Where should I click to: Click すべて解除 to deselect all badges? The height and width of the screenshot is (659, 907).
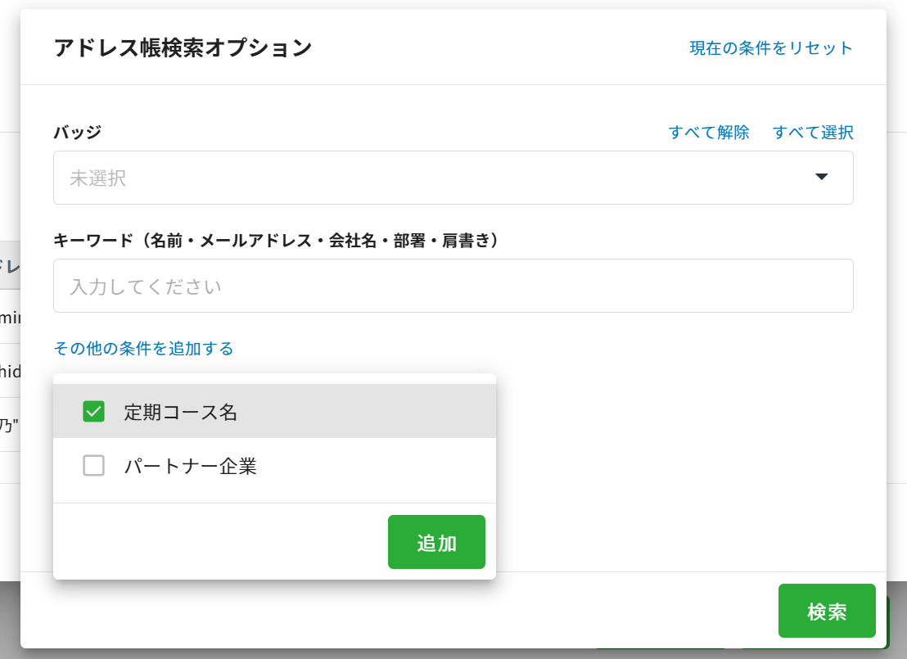[x=709, y=133]
